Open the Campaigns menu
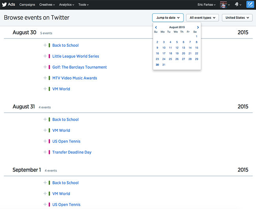Viewport: 256px width, 209px height. 28,5
